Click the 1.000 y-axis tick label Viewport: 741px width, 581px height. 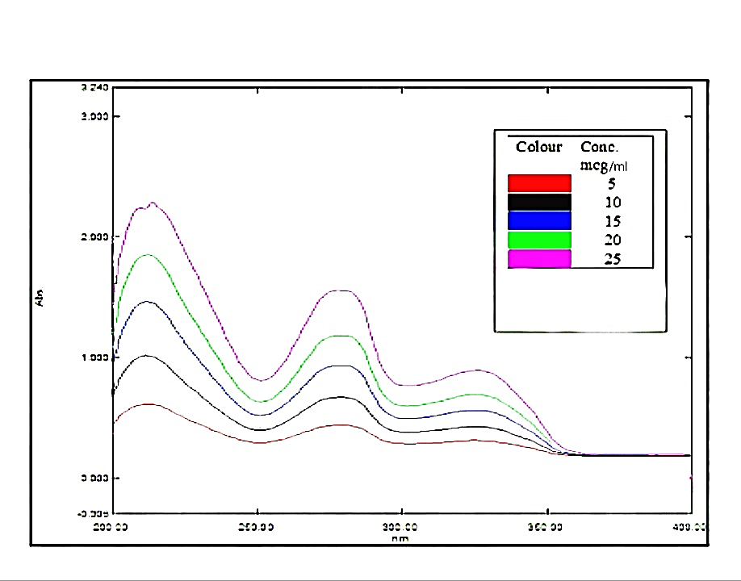coord(96,357)
